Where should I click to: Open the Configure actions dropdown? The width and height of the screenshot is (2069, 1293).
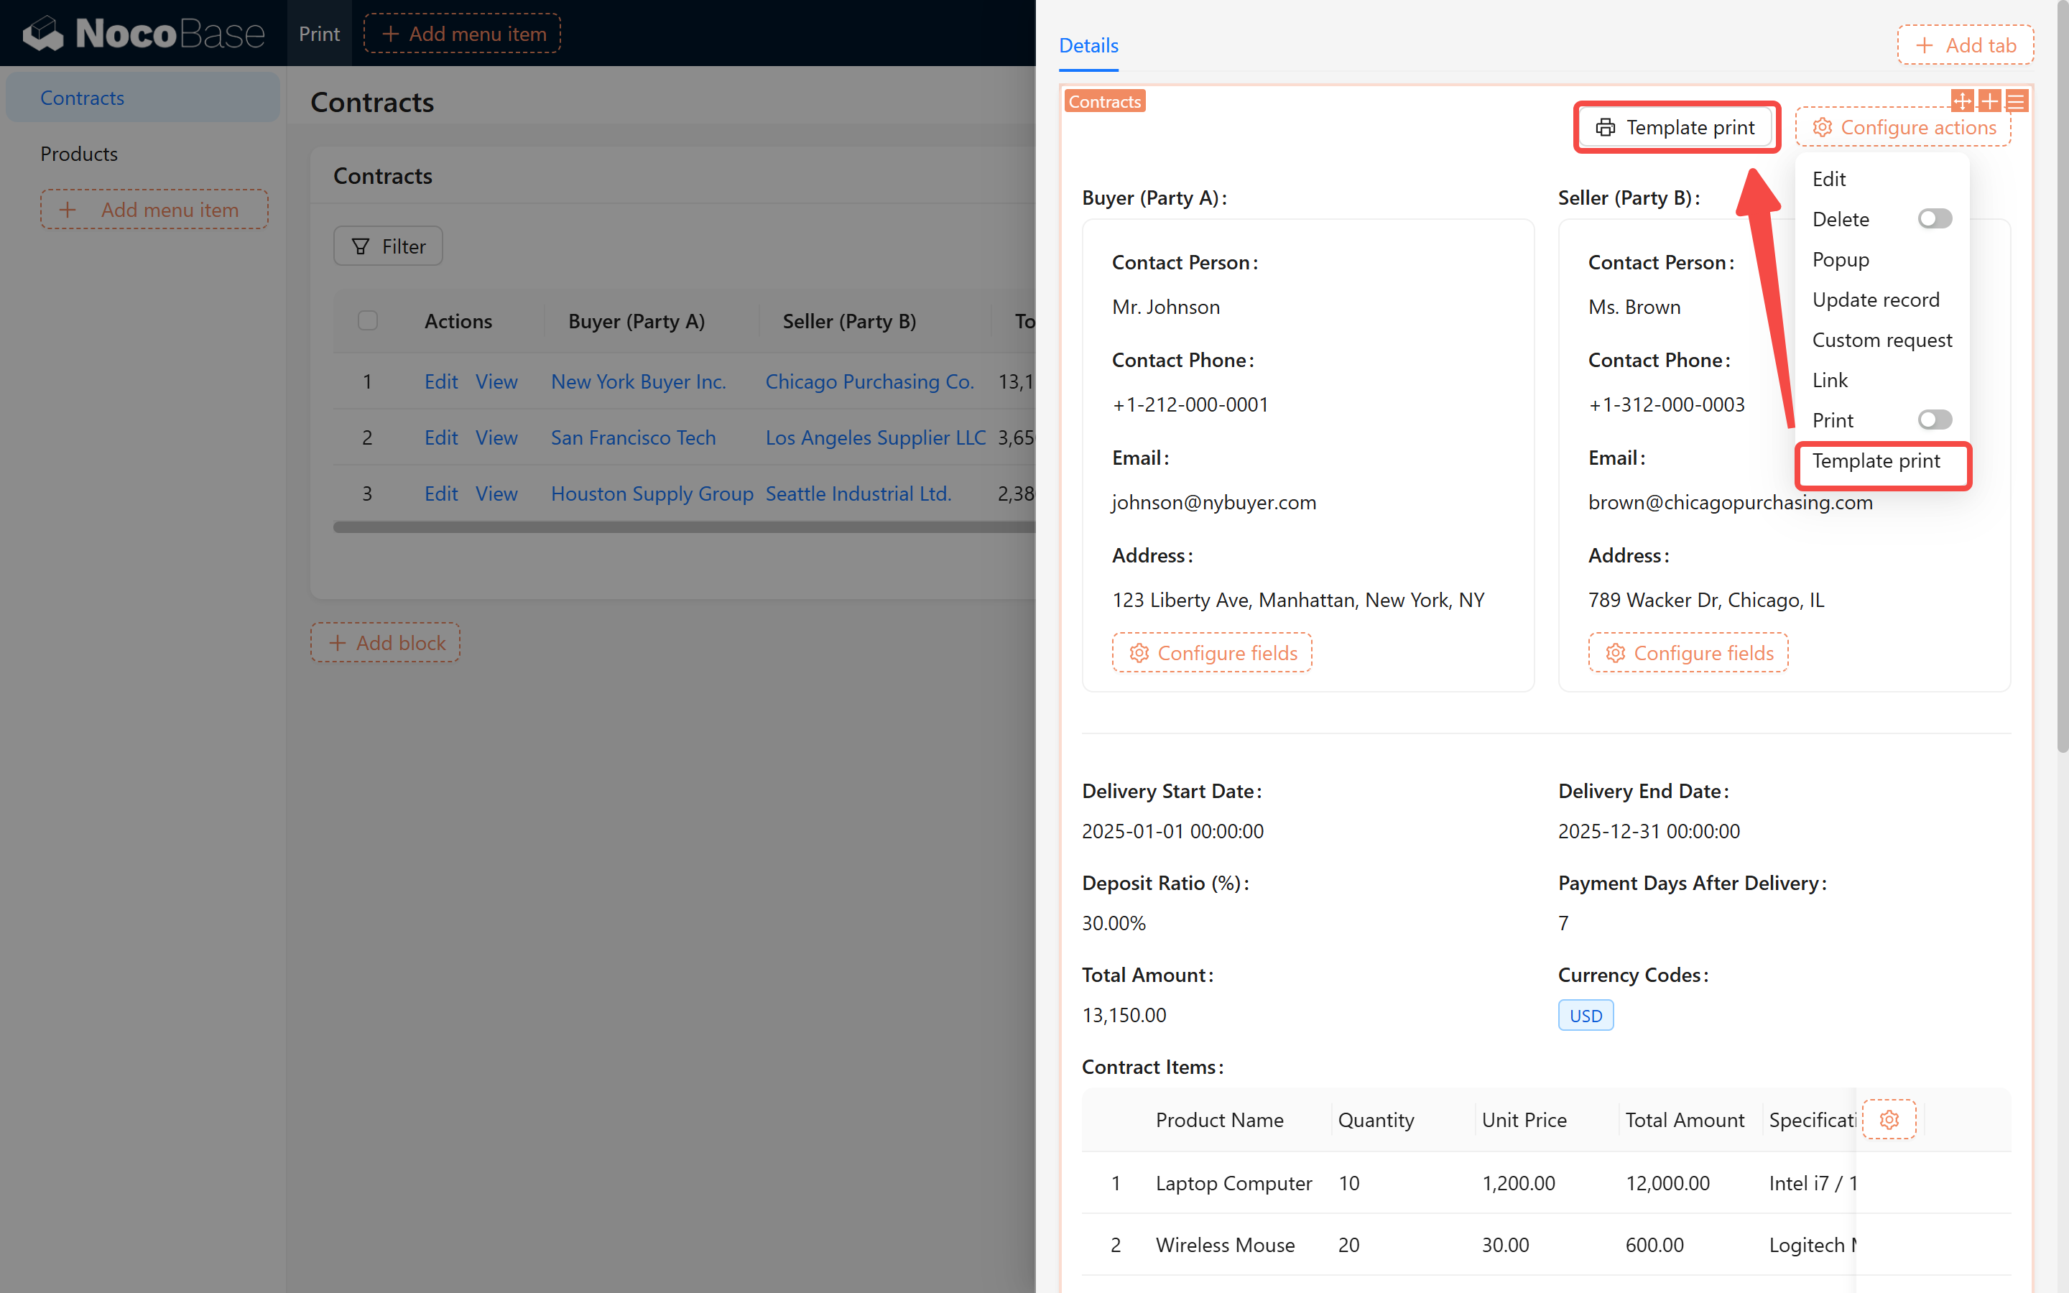1903,127
